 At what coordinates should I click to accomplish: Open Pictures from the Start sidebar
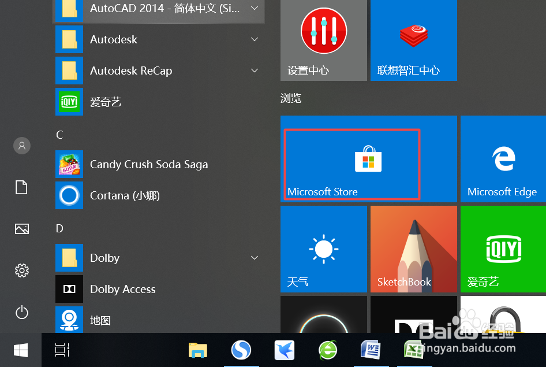[x=21, y=229]
